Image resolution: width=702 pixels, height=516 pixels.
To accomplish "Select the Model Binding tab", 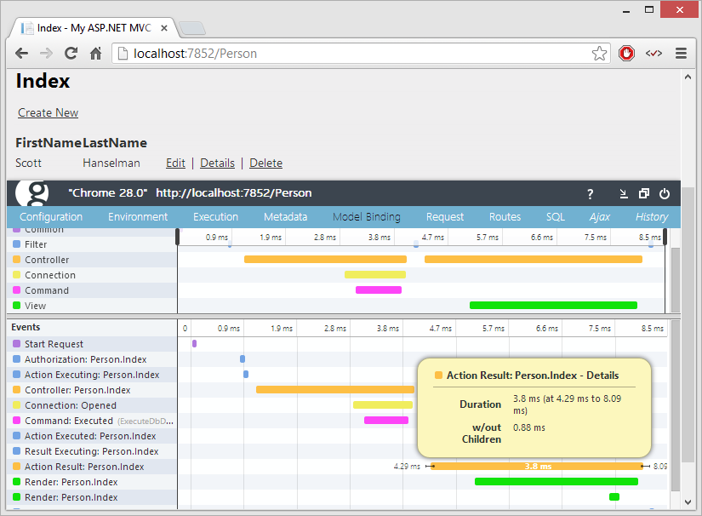I will point(366,217).
